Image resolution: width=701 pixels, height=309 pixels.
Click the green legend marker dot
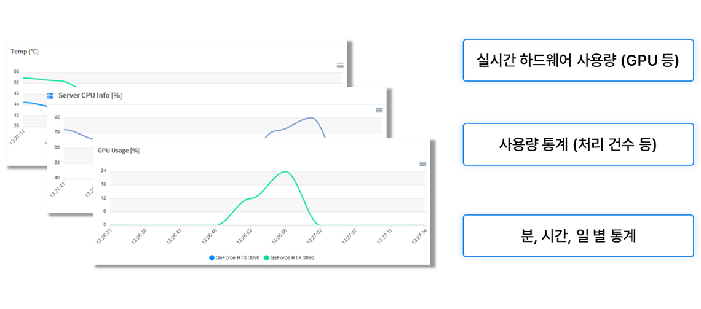click(x=266, y=258)
